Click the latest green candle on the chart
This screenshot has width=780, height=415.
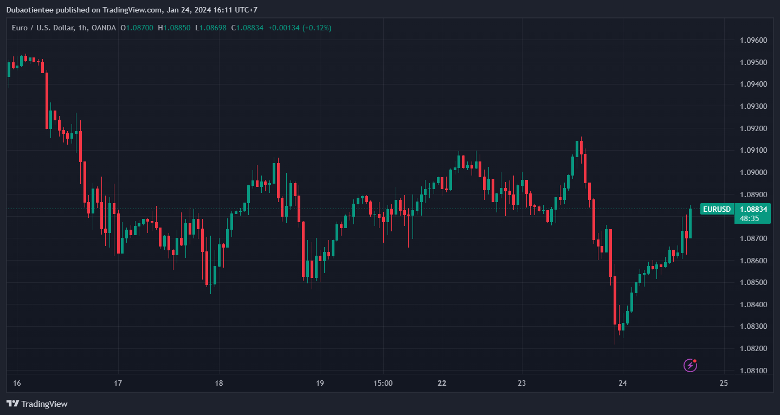click(690, 223)
